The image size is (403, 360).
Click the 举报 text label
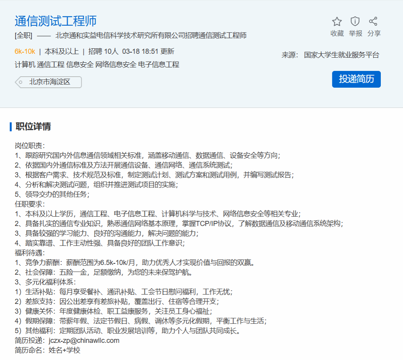(x=355, y=34)
